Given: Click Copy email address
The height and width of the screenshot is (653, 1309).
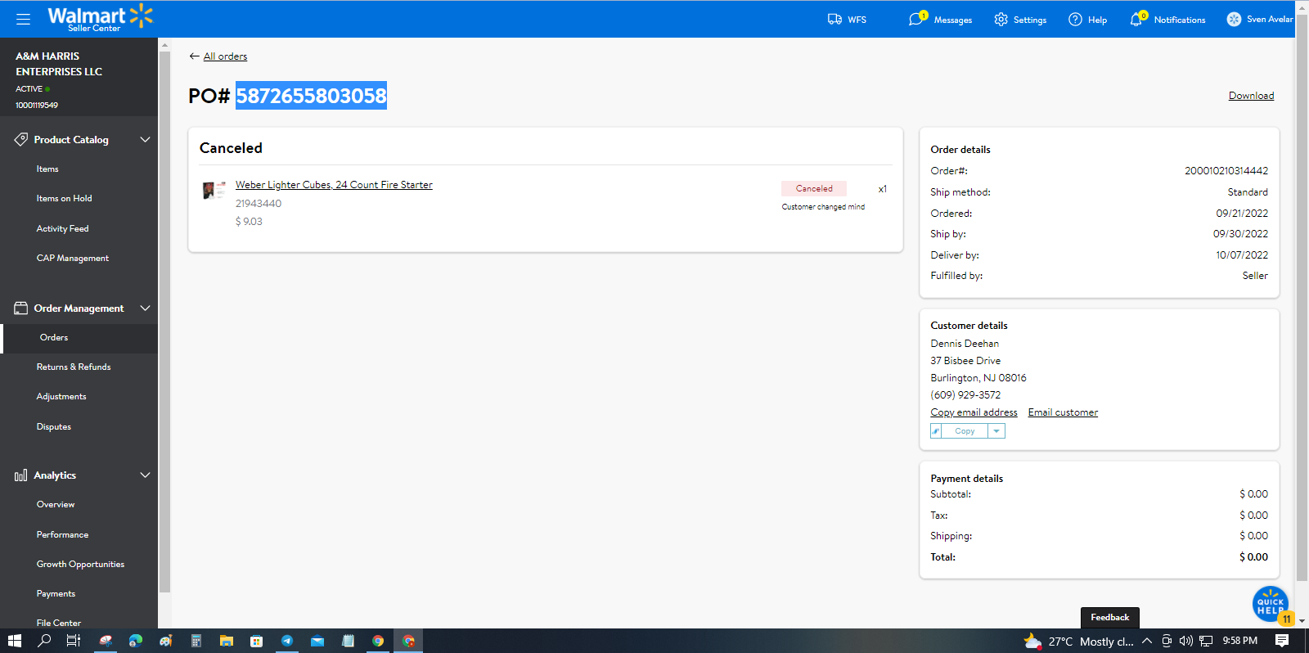Looking at the screenshot, I should coord(974,412).
